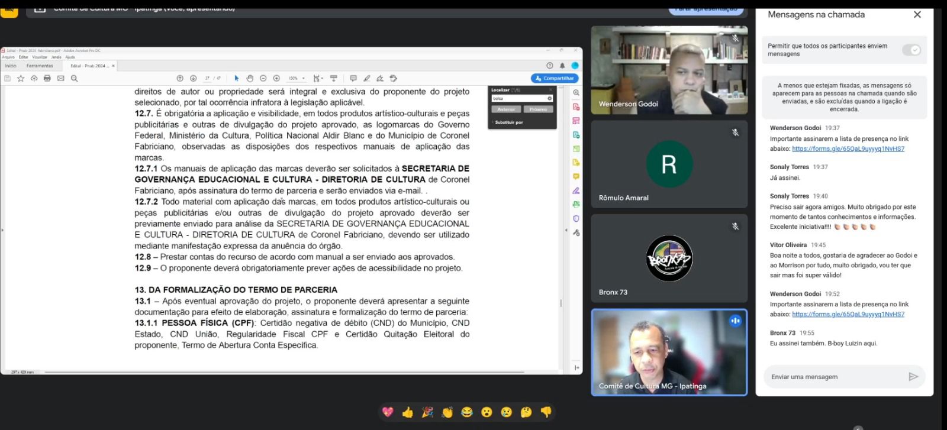947x430 pixels.
Task: Click the zoom out minus icon
Action: (x=263, y=78)
